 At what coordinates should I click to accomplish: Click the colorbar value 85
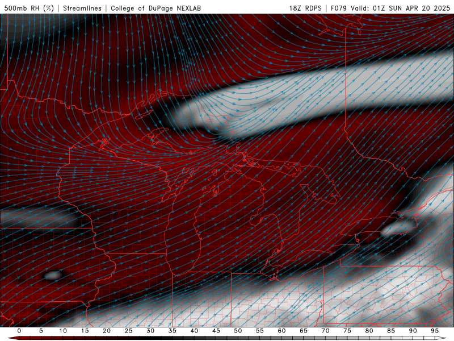(391, 331)
